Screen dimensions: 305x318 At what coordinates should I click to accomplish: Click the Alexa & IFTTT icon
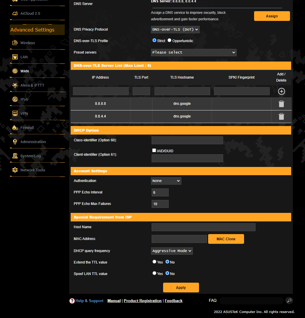click(x=15, y=85)
